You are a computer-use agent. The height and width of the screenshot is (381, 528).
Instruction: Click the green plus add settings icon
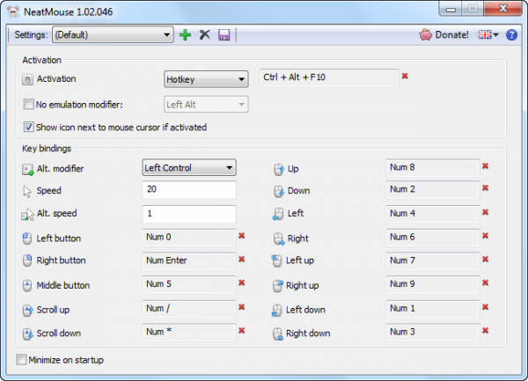click(x=185, y=35)
